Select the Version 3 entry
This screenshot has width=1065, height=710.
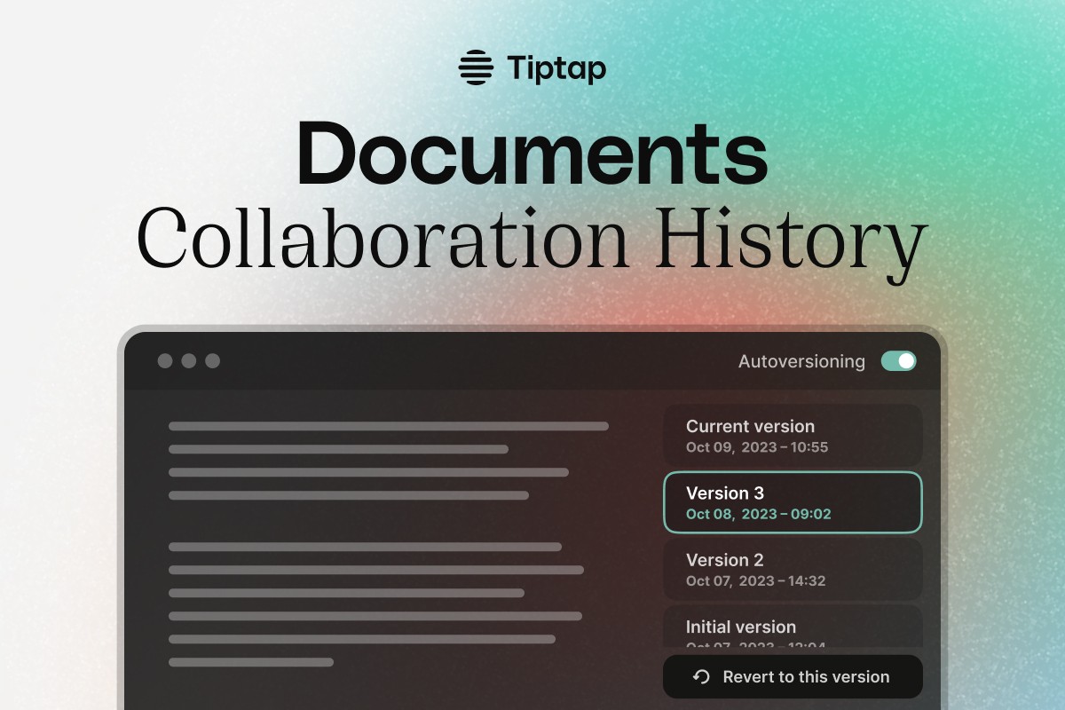pos(793,502)
